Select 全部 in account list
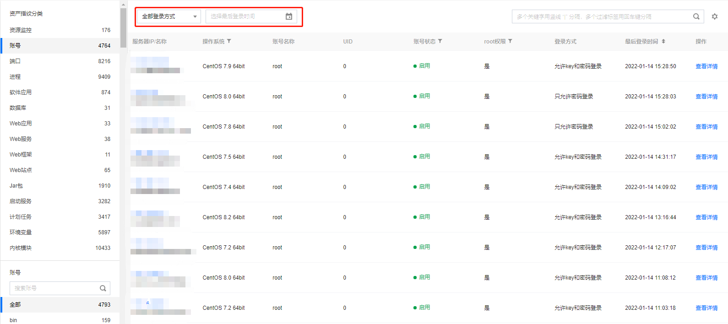Image resolution: width=728 pixels, height=324 pixels. tap(60, 305)
